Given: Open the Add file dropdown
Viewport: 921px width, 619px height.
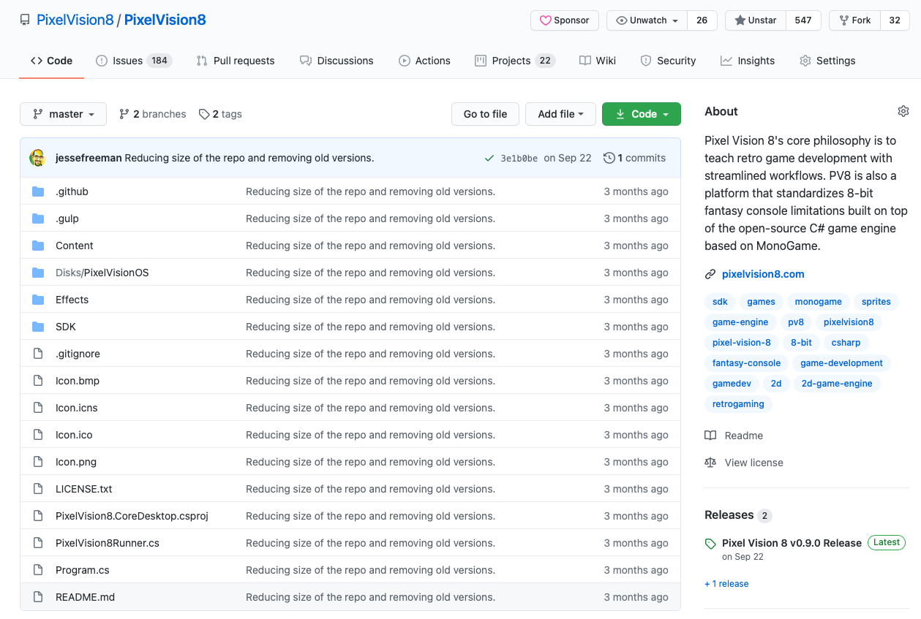Looking at the screenshot, I should 560,114.
